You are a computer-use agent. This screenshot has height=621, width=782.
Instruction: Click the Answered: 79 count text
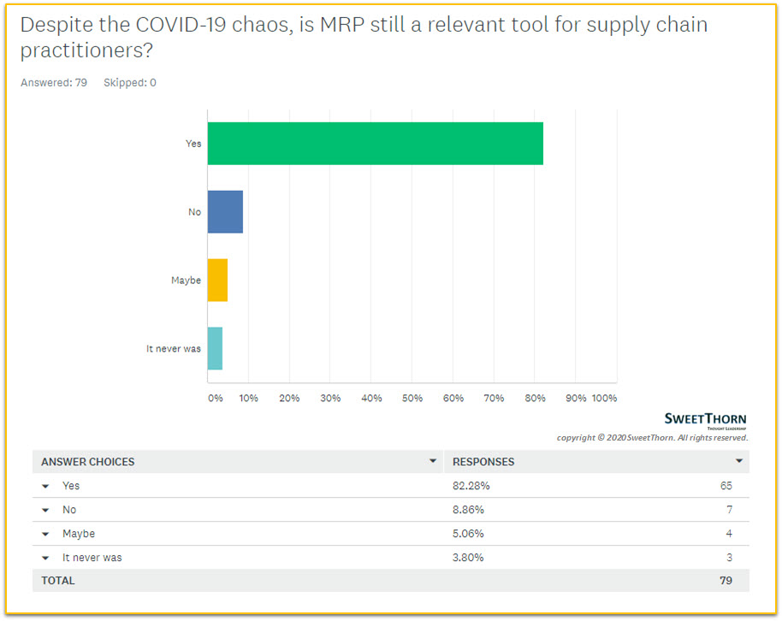click(54, 83)
